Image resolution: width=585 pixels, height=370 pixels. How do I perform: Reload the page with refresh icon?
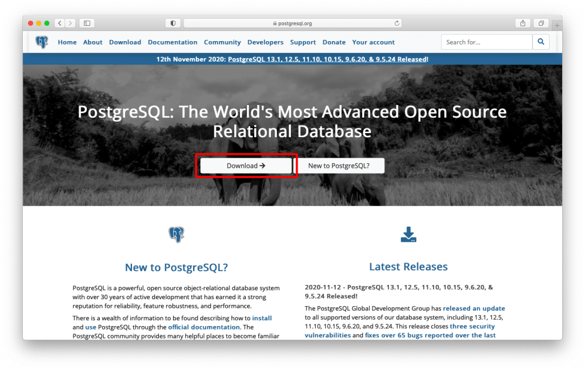[397, 23]
